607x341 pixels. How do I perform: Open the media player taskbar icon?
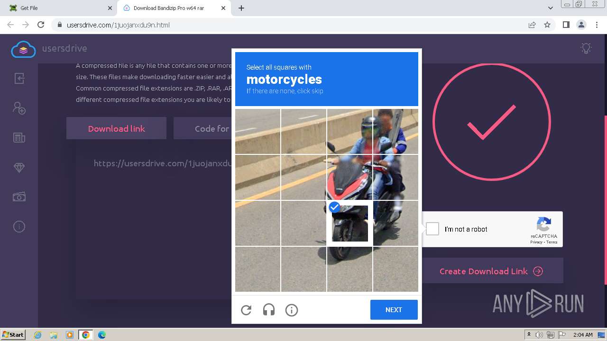[69, 335]
